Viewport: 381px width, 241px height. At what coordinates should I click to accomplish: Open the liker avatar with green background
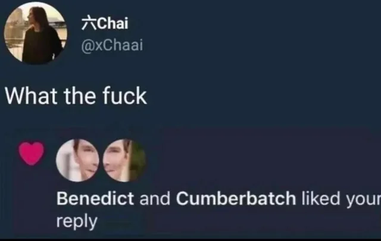click(124, 160)
